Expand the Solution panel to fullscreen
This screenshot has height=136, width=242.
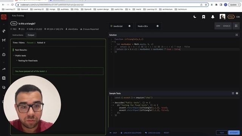pyautogui.click(x=237, y=35)
